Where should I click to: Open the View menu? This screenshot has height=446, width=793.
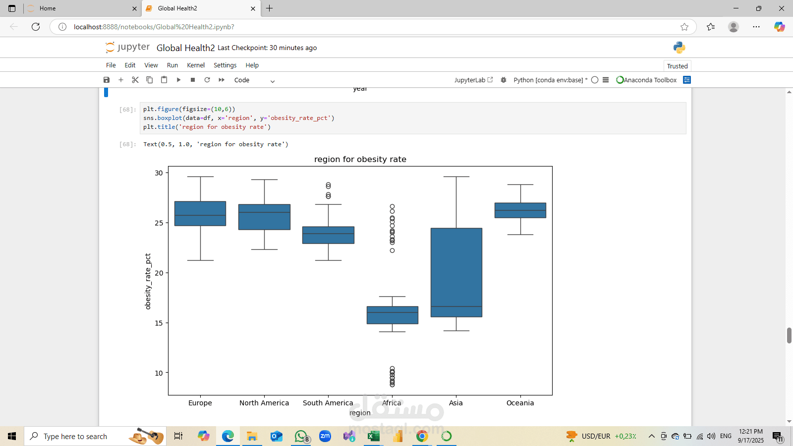tap(151, 65)
